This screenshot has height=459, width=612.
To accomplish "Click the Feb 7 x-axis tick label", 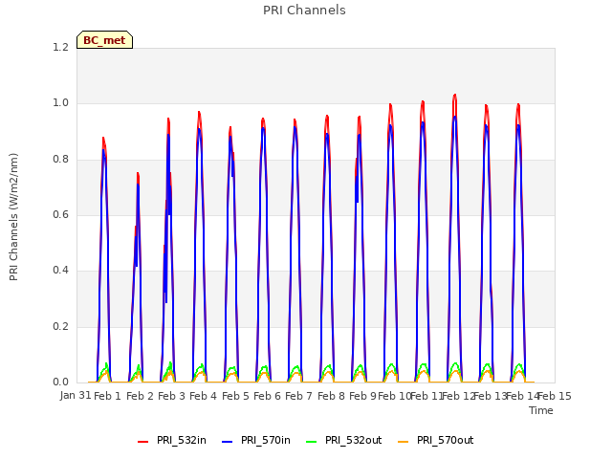I will click(298, 396).
